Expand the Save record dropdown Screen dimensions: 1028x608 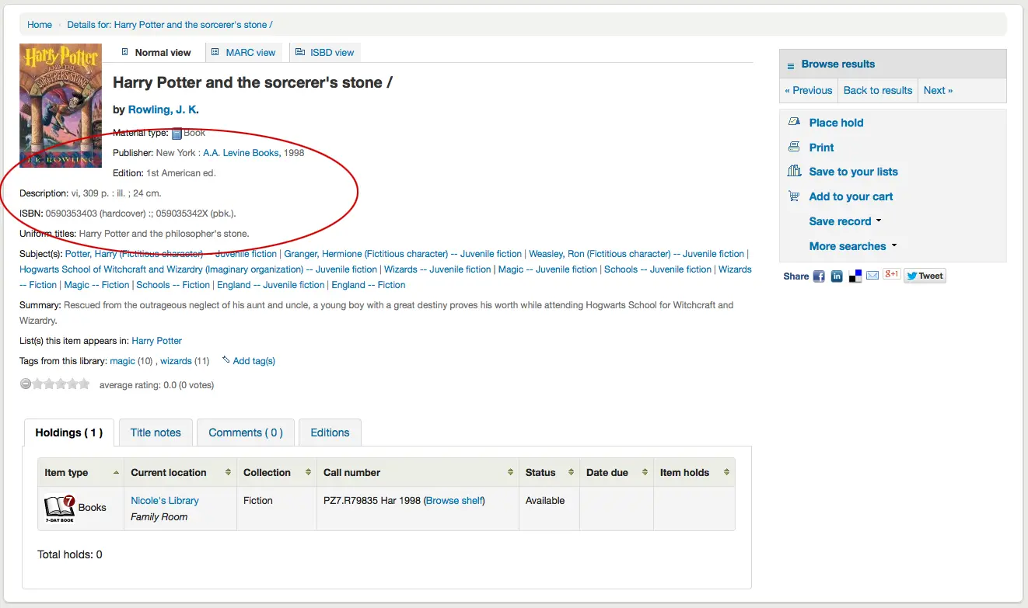pos(845,221)
